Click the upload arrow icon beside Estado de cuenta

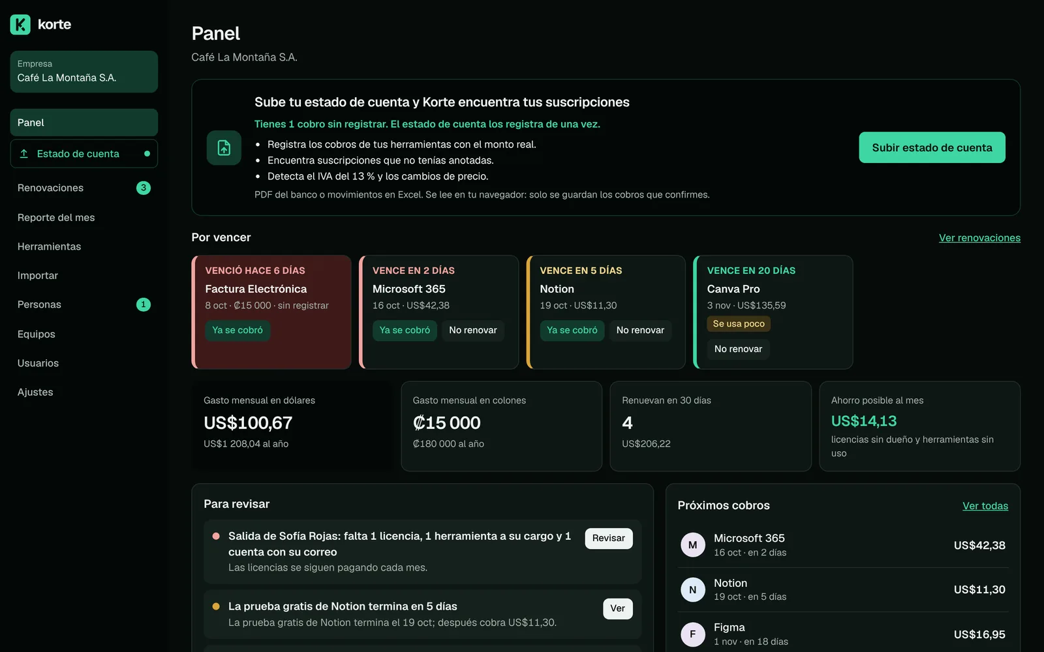tap(24, 154)
